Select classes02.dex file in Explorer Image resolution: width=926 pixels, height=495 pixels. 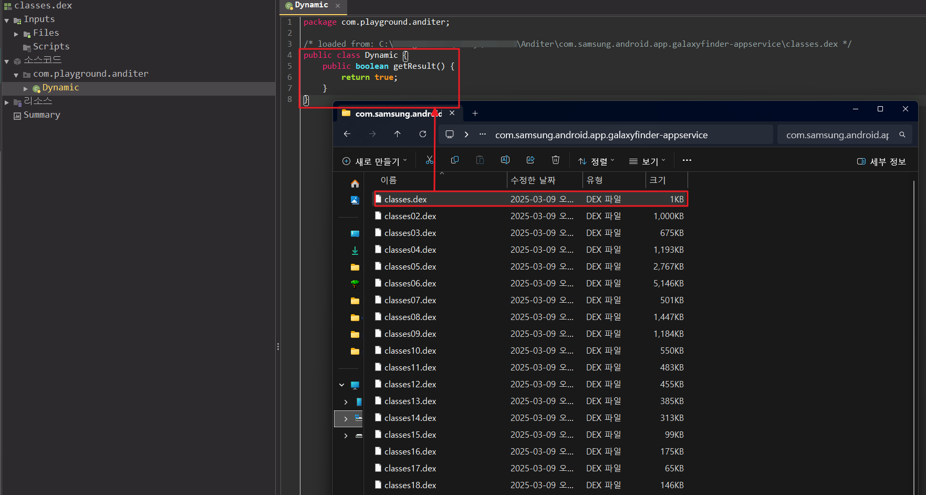point(530,216)
